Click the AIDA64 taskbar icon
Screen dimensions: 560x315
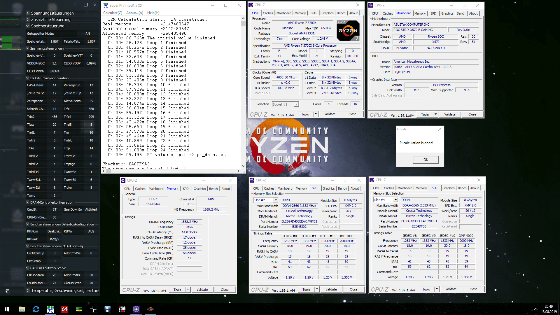64,309
